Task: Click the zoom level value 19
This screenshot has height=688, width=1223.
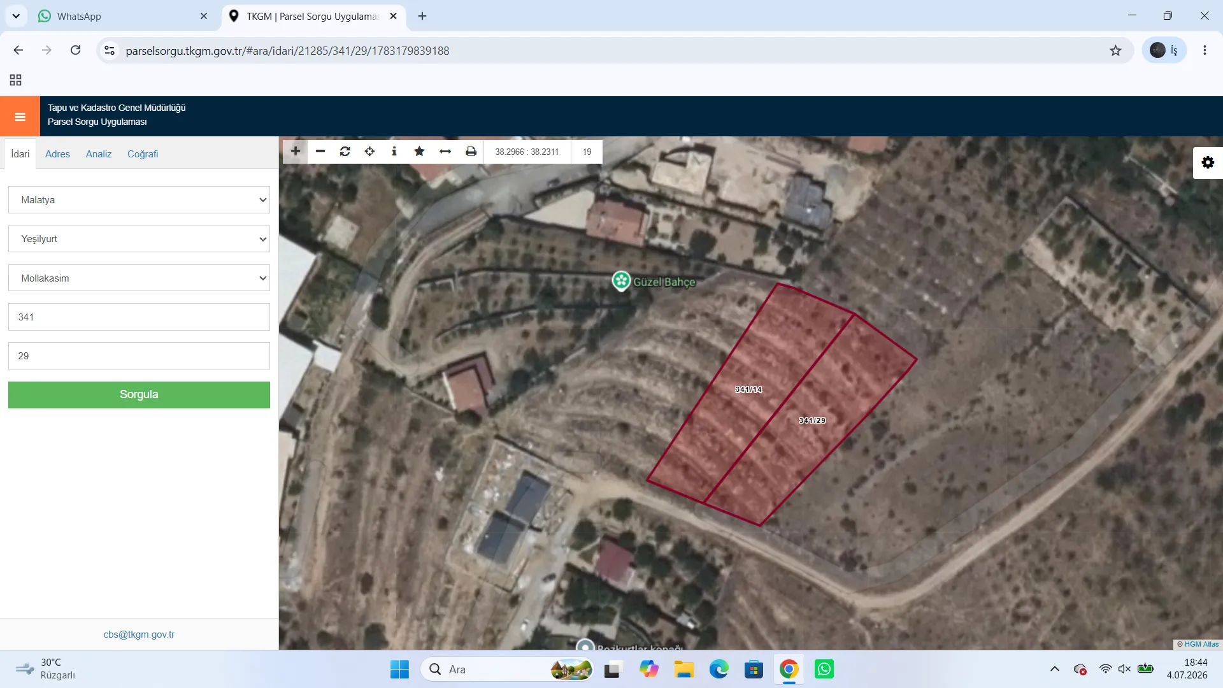Action: coord(587,152)
